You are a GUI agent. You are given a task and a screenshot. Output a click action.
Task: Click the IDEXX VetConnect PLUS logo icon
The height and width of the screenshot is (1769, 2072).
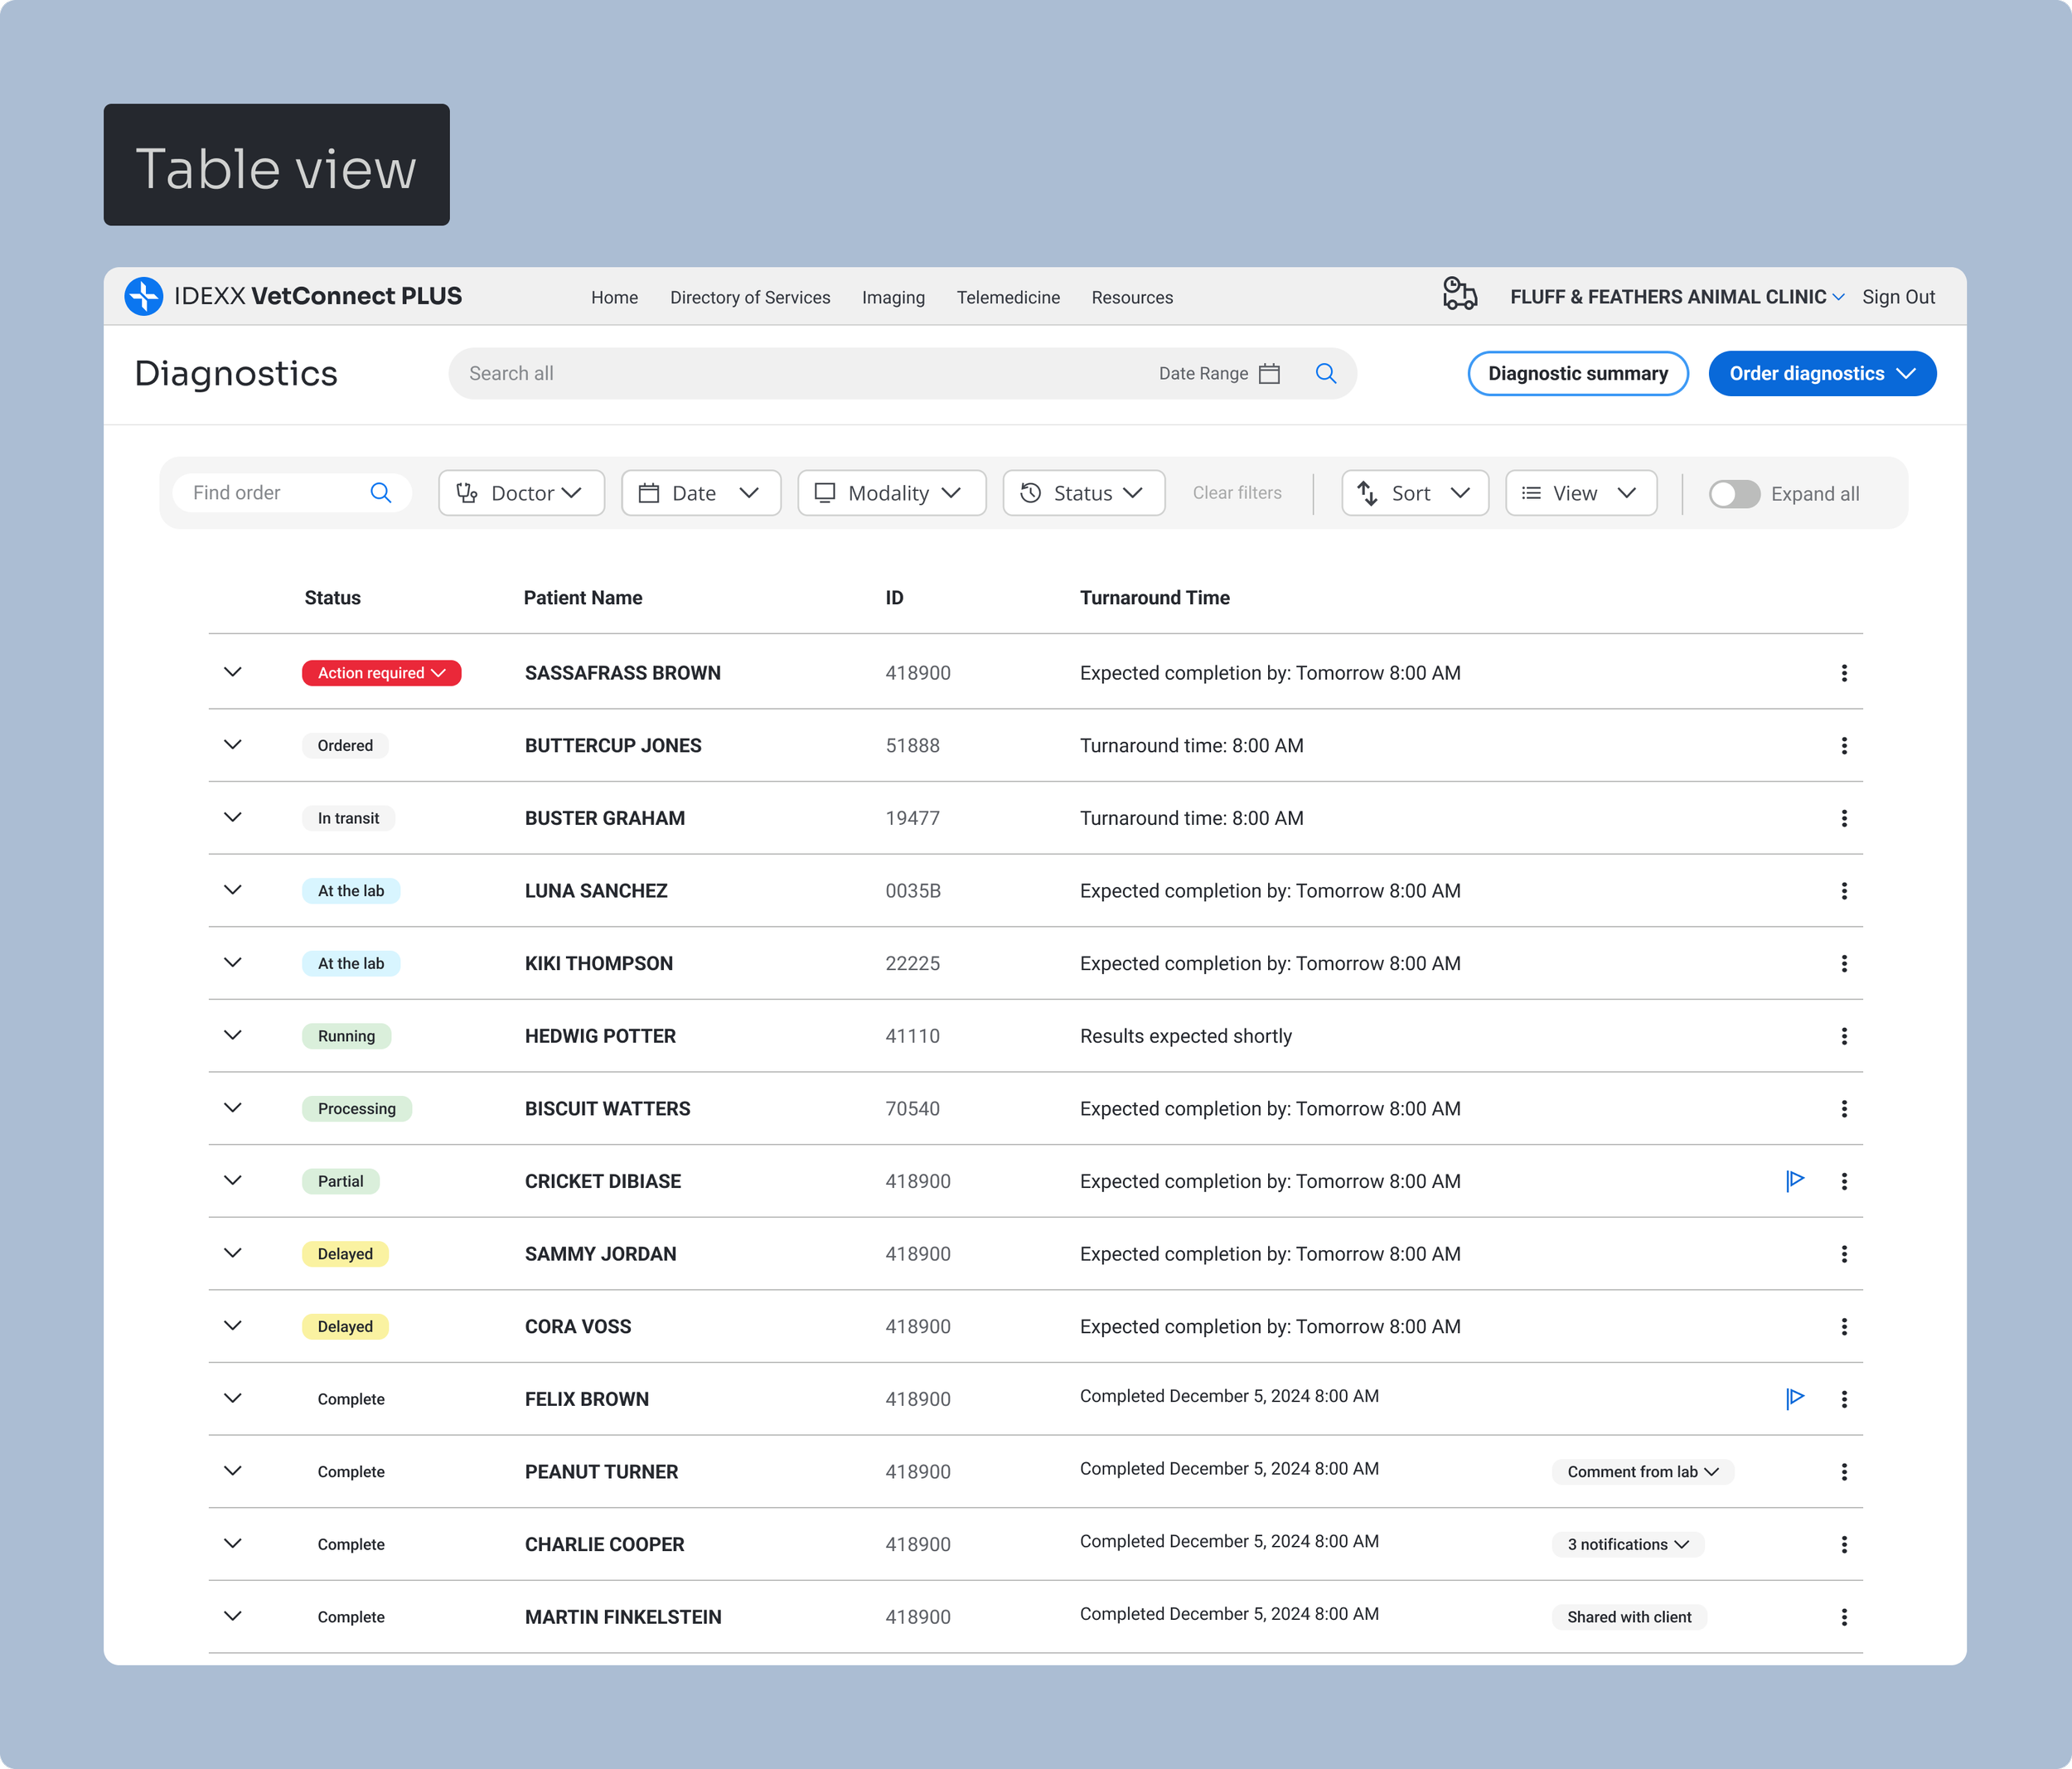pos(144,296)
